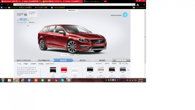
Task: Open the media player taskbar icon
Action: tap(49, 80)
